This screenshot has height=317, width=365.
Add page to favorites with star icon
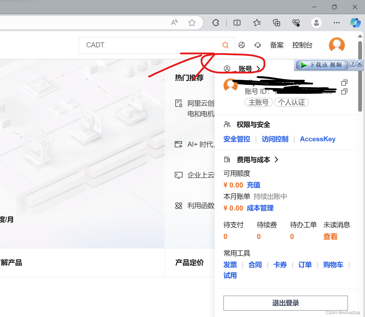pos(192,22)
